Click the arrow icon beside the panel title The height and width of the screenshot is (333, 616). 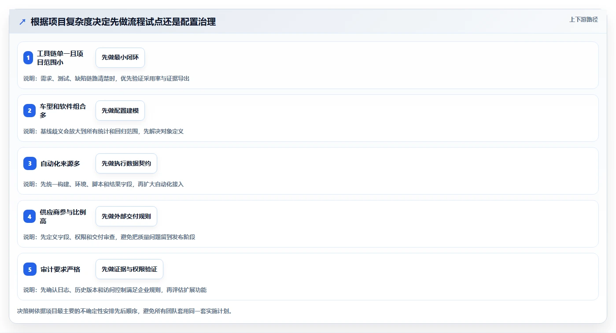22,22
